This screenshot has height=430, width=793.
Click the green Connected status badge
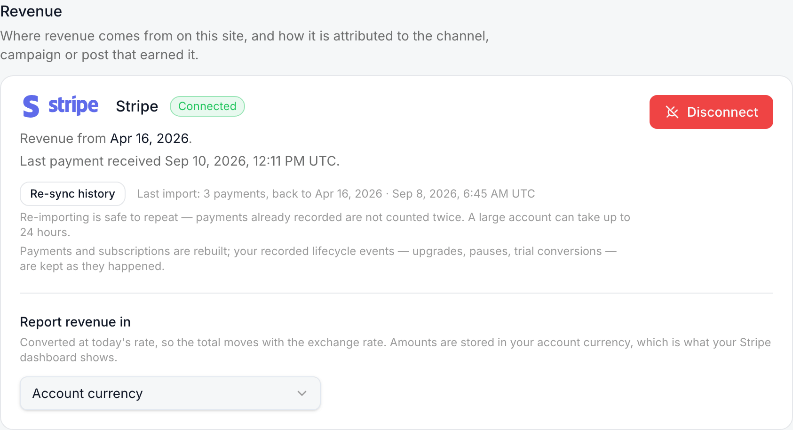pyautogui.click(x=207, y=106)
